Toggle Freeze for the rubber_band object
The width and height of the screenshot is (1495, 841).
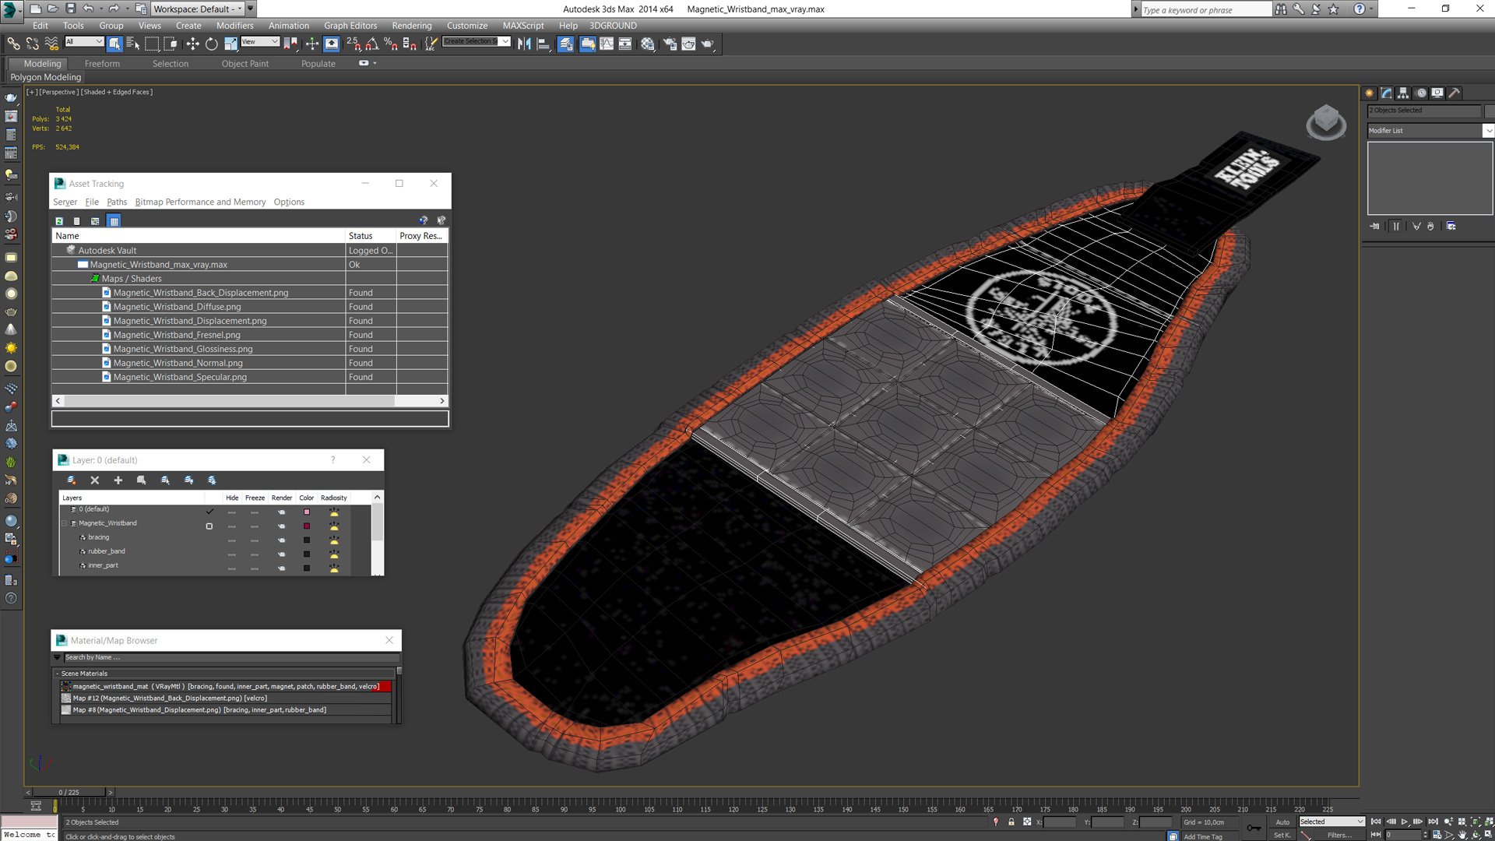255,554
